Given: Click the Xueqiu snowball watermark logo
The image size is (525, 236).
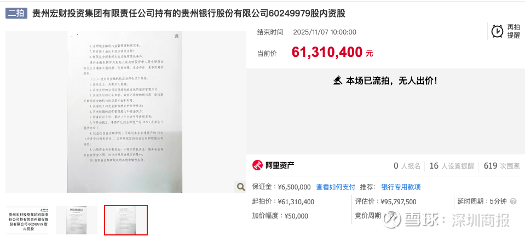Looking at the screenshot, I should click(393, 220).
